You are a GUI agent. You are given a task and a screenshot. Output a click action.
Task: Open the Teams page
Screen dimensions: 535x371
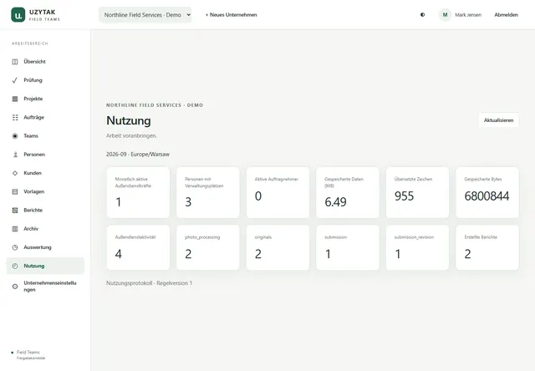pyautogui.click(x=45, y=136)
